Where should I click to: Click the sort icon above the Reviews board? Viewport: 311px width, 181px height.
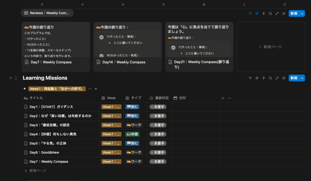[257, 13]
